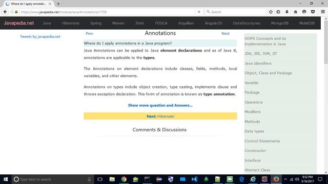The height and width of the screenshot is (184, 328).
Task: Open the Arquillian navigation item
Action: click(186, 23)
